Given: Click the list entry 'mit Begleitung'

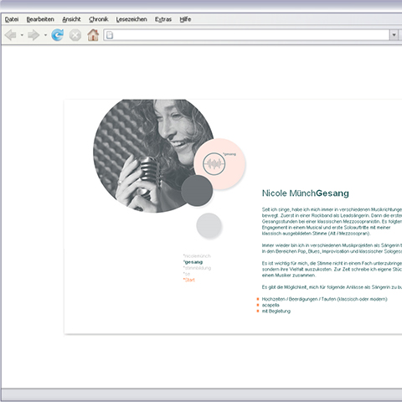Looking at the screenshot, I should tap(276, 312).
